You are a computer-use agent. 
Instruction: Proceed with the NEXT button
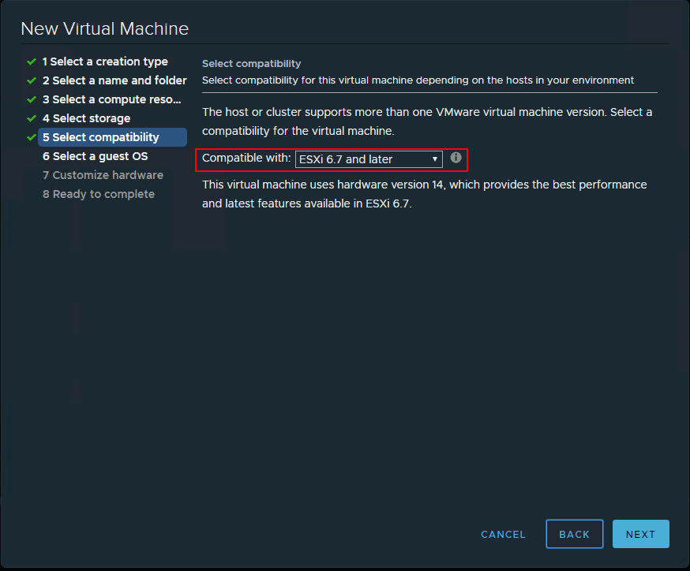click(640, 534)
